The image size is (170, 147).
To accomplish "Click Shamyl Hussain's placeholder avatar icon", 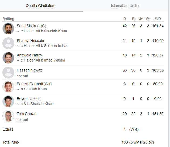I will click(x=8, y=43).
